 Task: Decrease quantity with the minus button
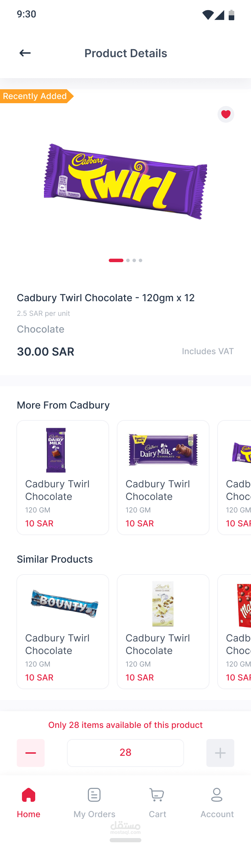point(31,753)
